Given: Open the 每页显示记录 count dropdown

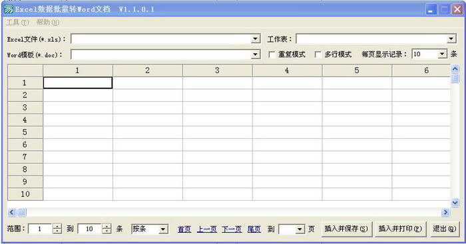Looking at the screenshot, I should 442,54.
